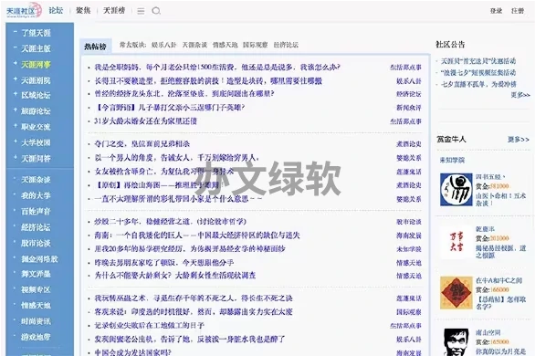Open the Tianya community logo
The height and width of the screenshot is (356, 535).
click(24, 11)
